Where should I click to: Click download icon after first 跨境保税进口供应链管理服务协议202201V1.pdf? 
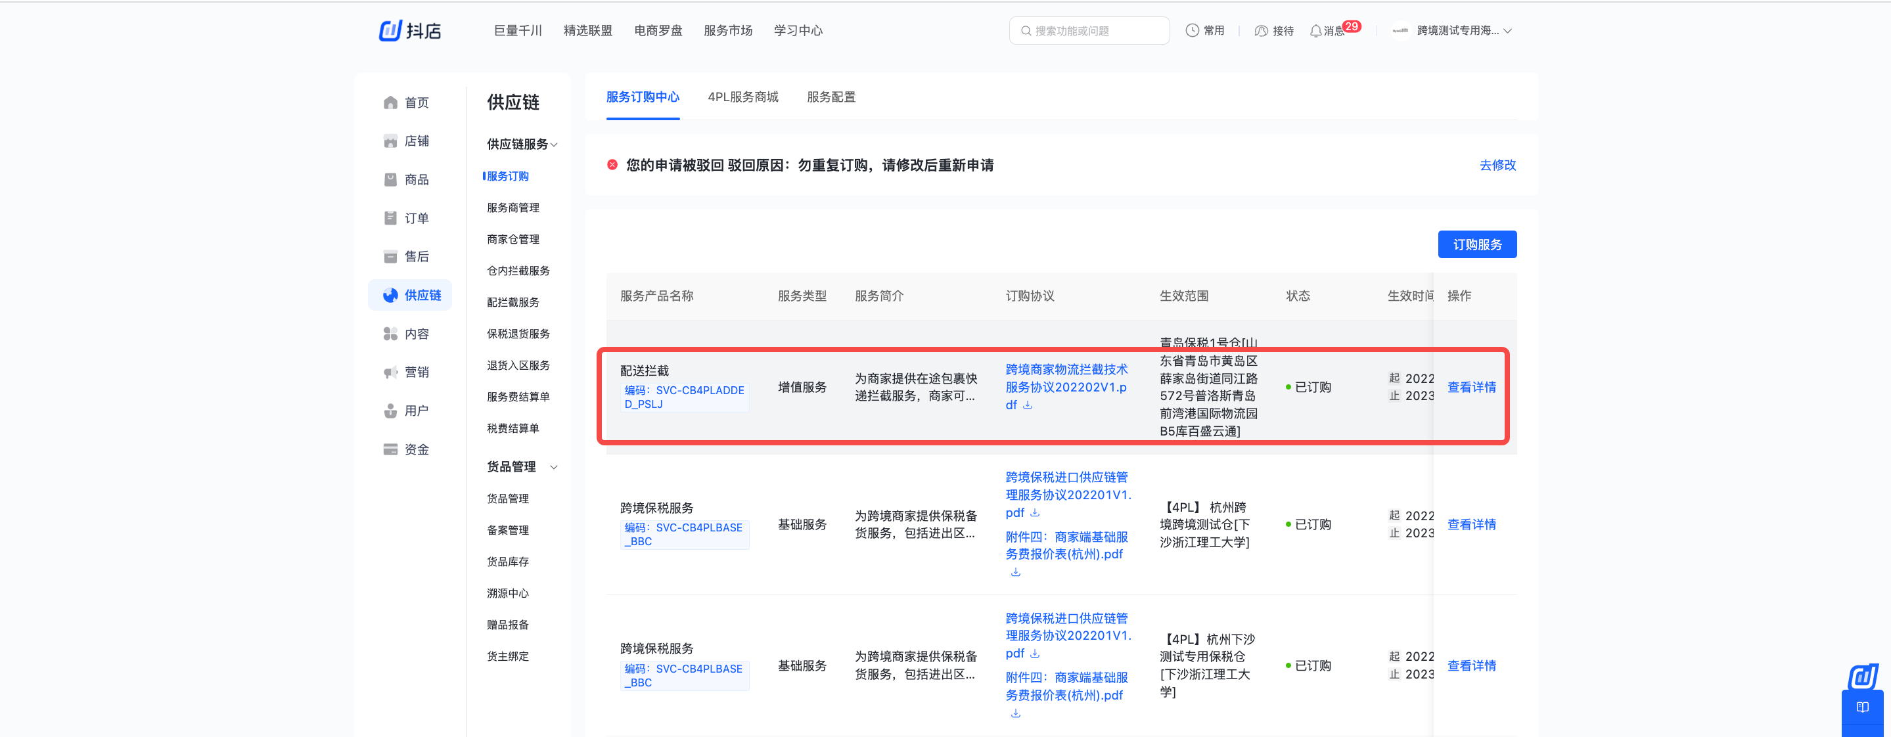tap(1034, 512)
